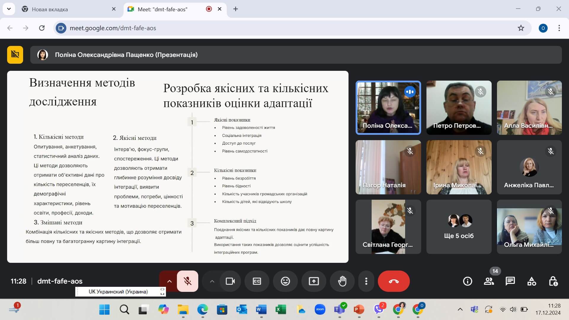
Task: Expand video settings chevron beside camera
Action: pos(212,281)
